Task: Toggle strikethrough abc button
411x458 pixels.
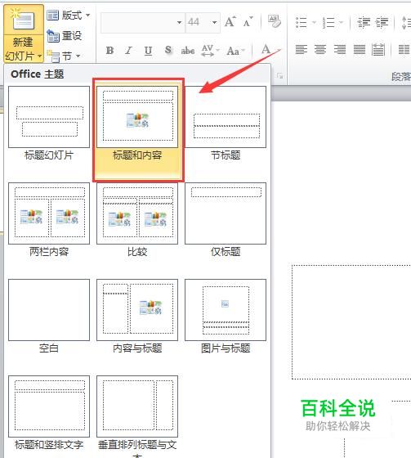Action: coord(188,51)
